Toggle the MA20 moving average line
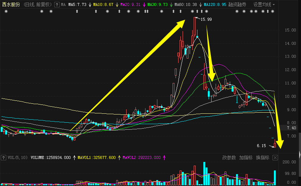The width and height of the screenshot is (301, 186). pyautogui.click(x=130, y=5)
